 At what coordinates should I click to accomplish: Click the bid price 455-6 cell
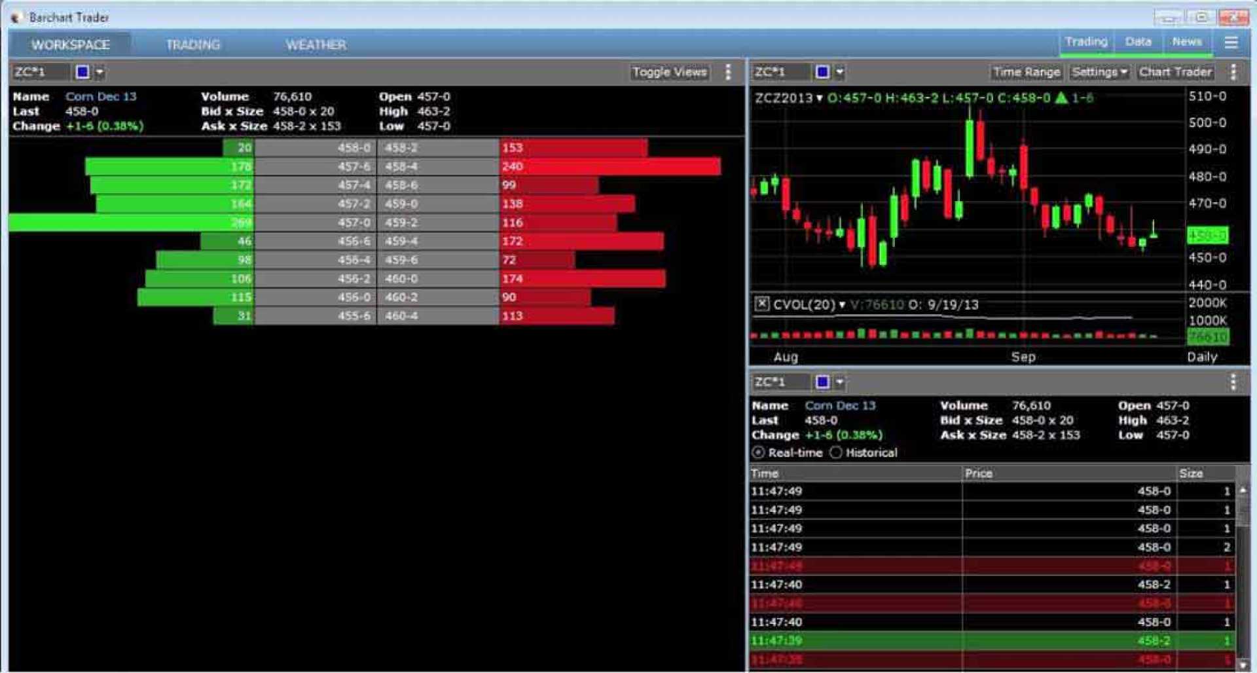tap(316, 316)
